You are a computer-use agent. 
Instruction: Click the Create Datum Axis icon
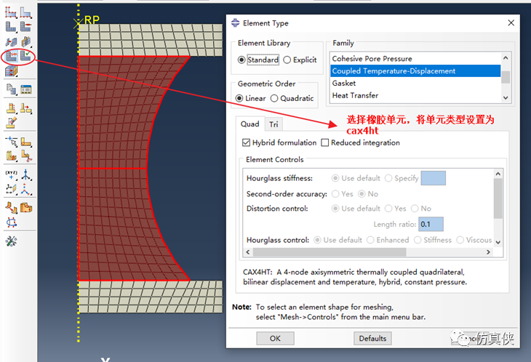[x=25, y=174]
